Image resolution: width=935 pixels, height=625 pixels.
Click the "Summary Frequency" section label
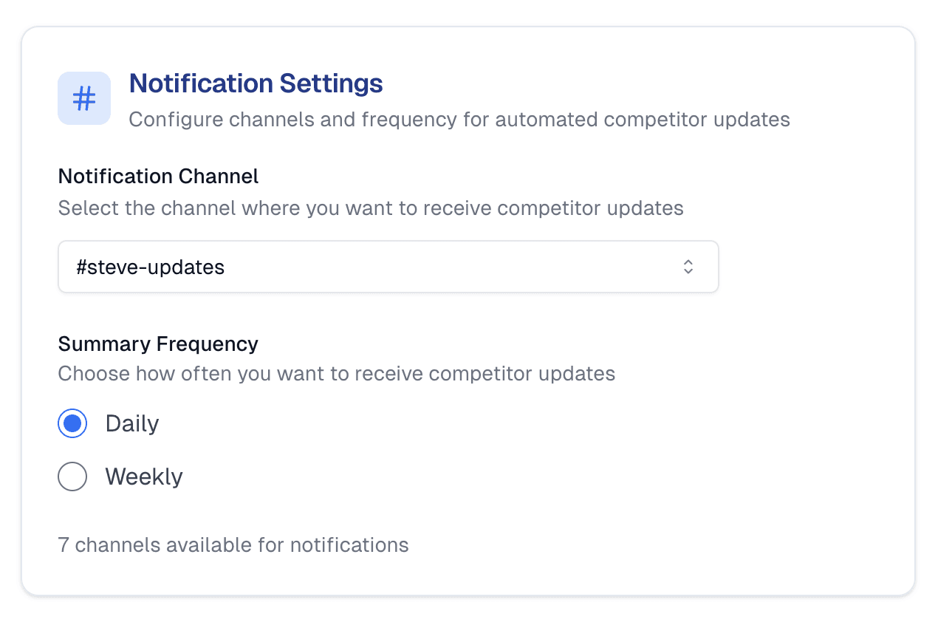point(158,344)
